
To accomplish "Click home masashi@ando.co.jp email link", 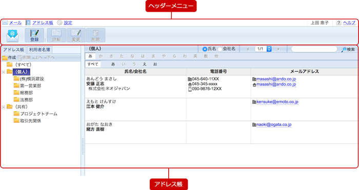I will (x=276, y=85).
